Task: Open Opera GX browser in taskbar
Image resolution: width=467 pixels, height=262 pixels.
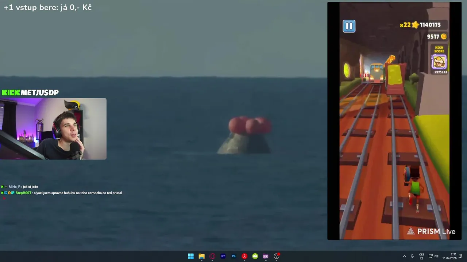Action: pyautogui.click(x=212, y=256)
